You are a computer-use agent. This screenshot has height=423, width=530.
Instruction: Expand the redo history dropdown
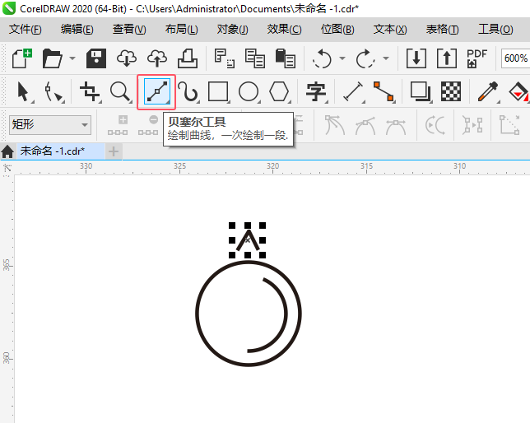(386, 58)
